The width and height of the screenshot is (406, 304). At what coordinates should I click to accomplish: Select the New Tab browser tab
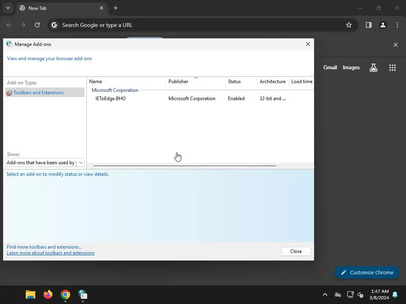pos(61,8)
